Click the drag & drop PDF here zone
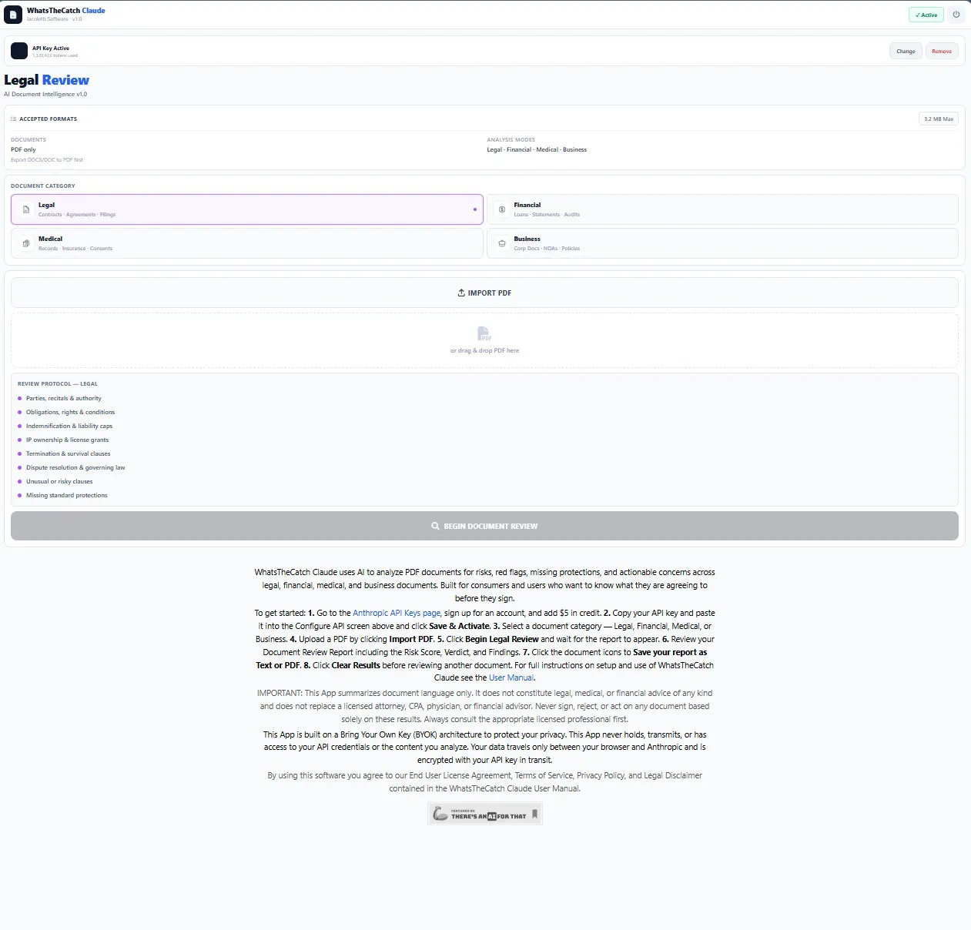971x930 pixels. 484,340
